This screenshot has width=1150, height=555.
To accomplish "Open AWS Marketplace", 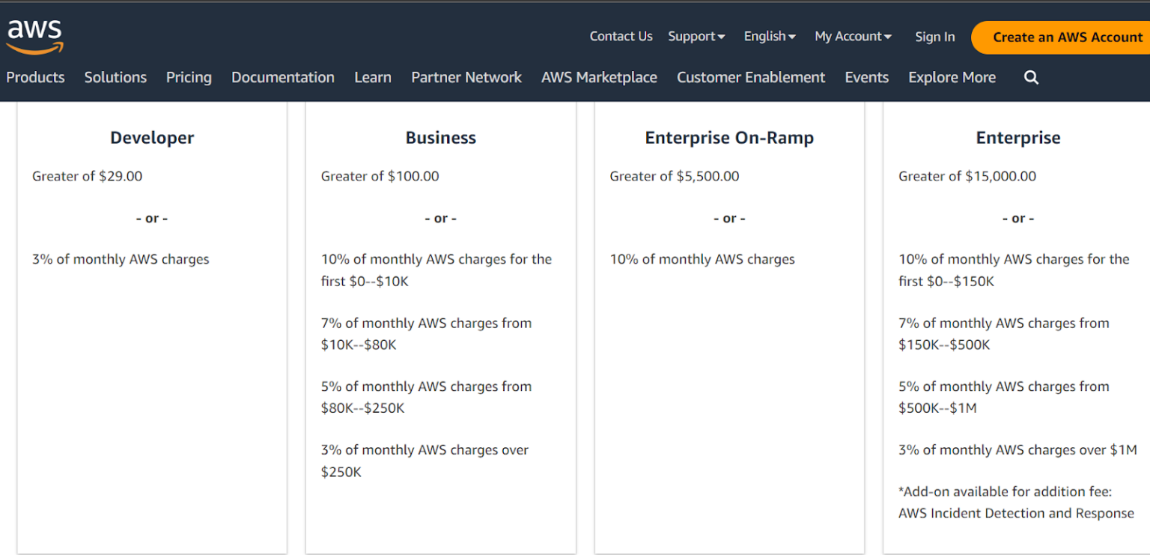I will coord(599,77).
